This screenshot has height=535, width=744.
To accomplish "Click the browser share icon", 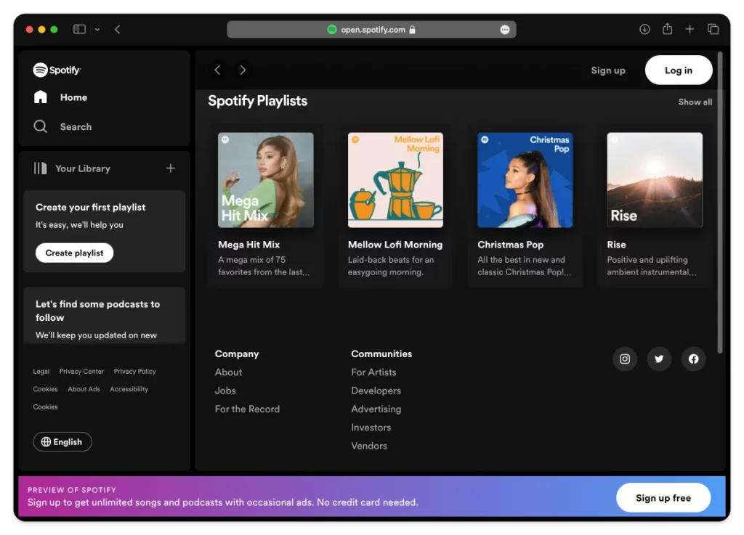I will click(667, 29).
